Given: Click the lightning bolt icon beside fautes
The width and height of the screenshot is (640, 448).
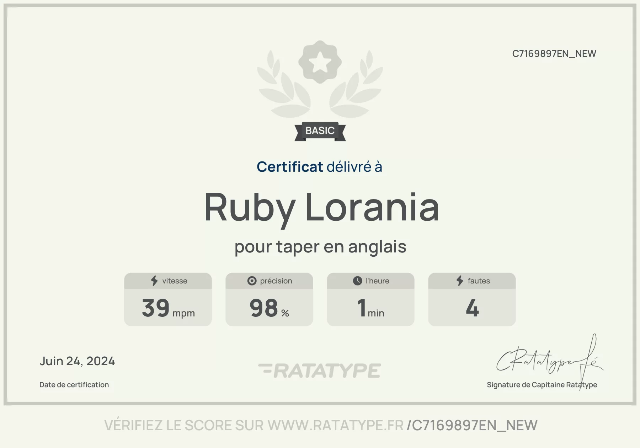Looking at the screenshot, I should pos(460,281).
